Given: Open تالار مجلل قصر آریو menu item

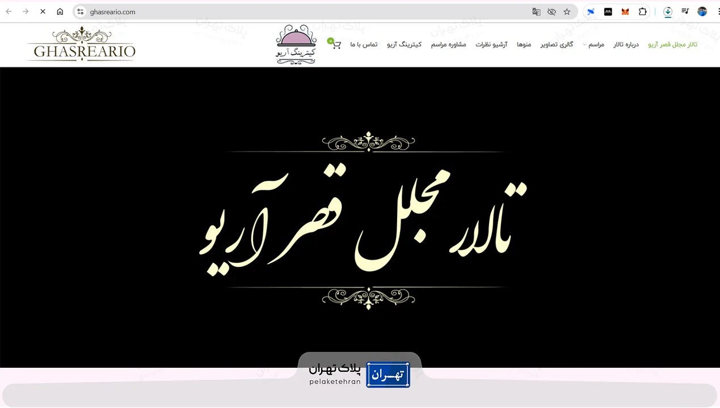Looking at the screenshot, I should coord(673,44).
